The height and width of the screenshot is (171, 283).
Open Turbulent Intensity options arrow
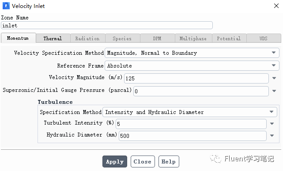[272, 124]
